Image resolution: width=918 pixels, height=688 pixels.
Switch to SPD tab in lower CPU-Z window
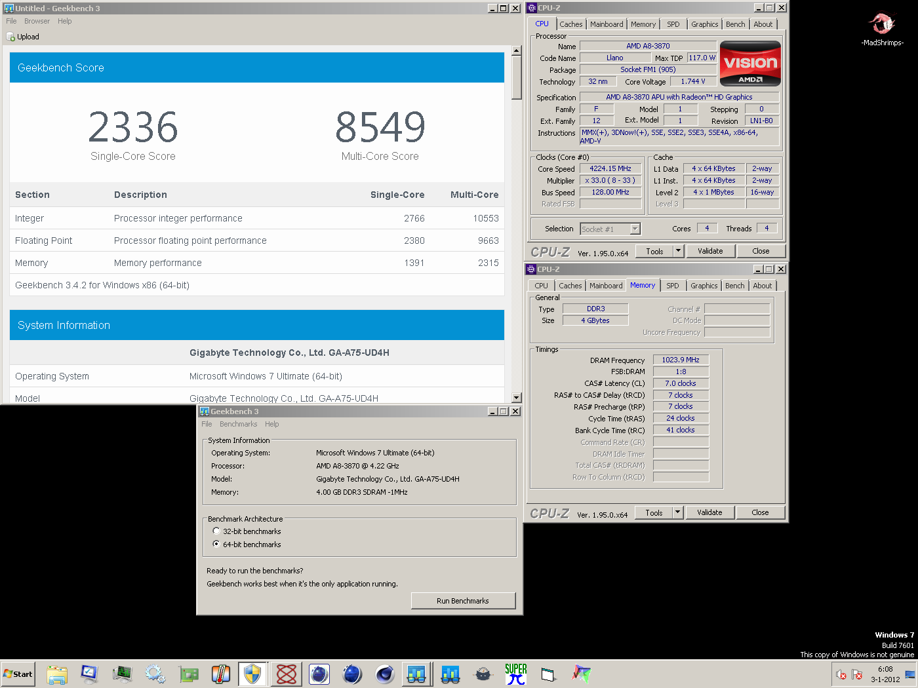(673, 286)
